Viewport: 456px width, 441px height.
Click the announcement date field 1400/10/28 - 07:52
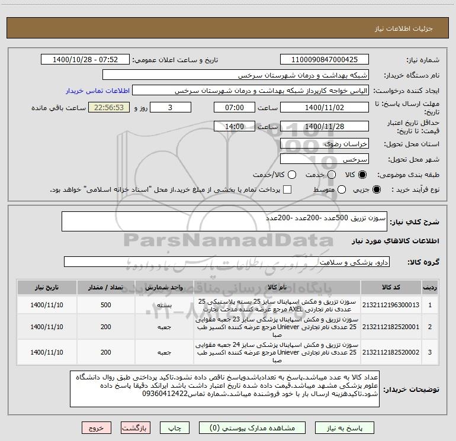(x=85, y=60)
